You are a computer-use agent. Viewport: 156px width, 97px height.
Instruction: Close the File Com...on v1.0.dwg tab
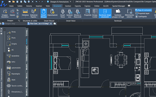51,24
